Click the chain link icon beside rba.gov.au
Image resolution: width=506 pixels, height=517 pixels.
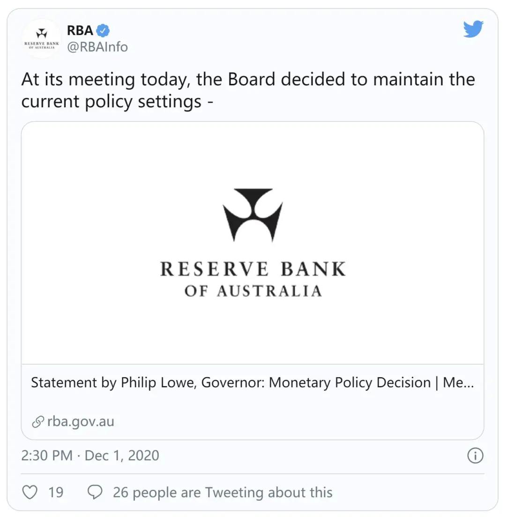(x=38, y=422)
